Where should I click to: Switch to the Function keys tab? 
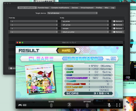(43, 8)
